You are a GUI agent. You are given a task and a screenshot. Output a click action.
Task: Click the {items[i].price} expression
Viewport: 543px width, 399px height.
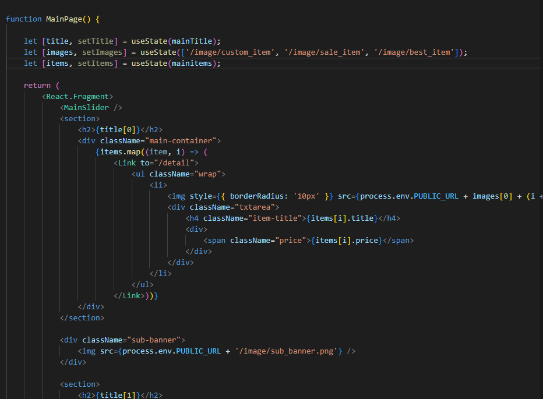[347, 241]
